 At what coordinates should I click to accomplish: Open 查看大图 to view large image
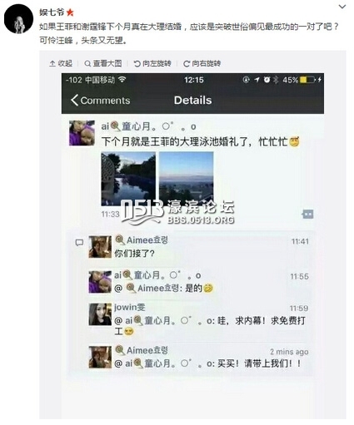point(103,63)
